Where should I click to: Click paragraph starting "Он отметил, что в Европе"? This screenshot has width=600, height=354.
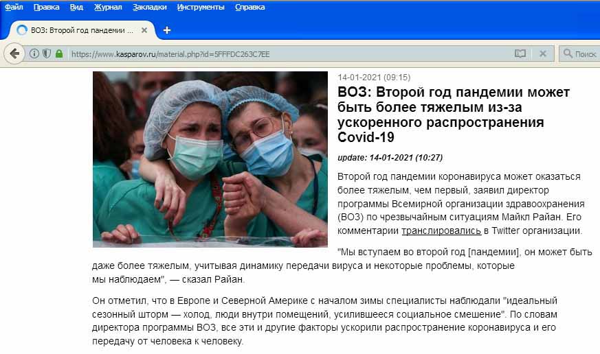(324, 321)
